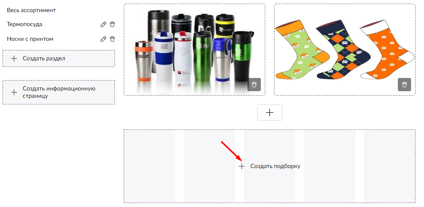Delete the socks banner using its trash button
This screenshot has height=207, width=424.
(404, 85)
